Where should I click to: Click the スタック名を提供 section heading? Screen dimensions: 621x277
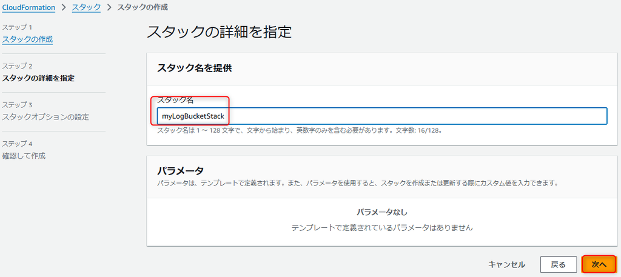[x=195, y=68]
